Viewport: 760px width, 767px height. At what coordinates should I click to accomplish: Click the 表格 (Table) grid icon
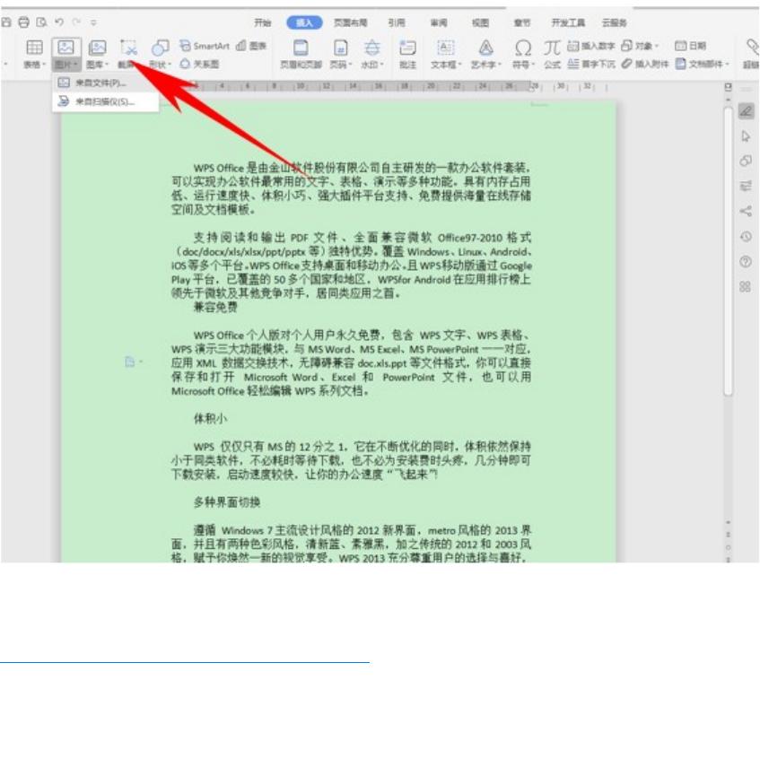(34, 48)
